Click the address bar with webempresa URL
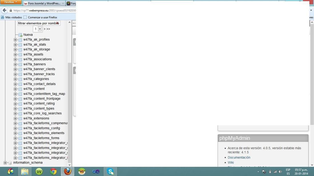Viewport: 314px width, 176px height. coord(45,10)
